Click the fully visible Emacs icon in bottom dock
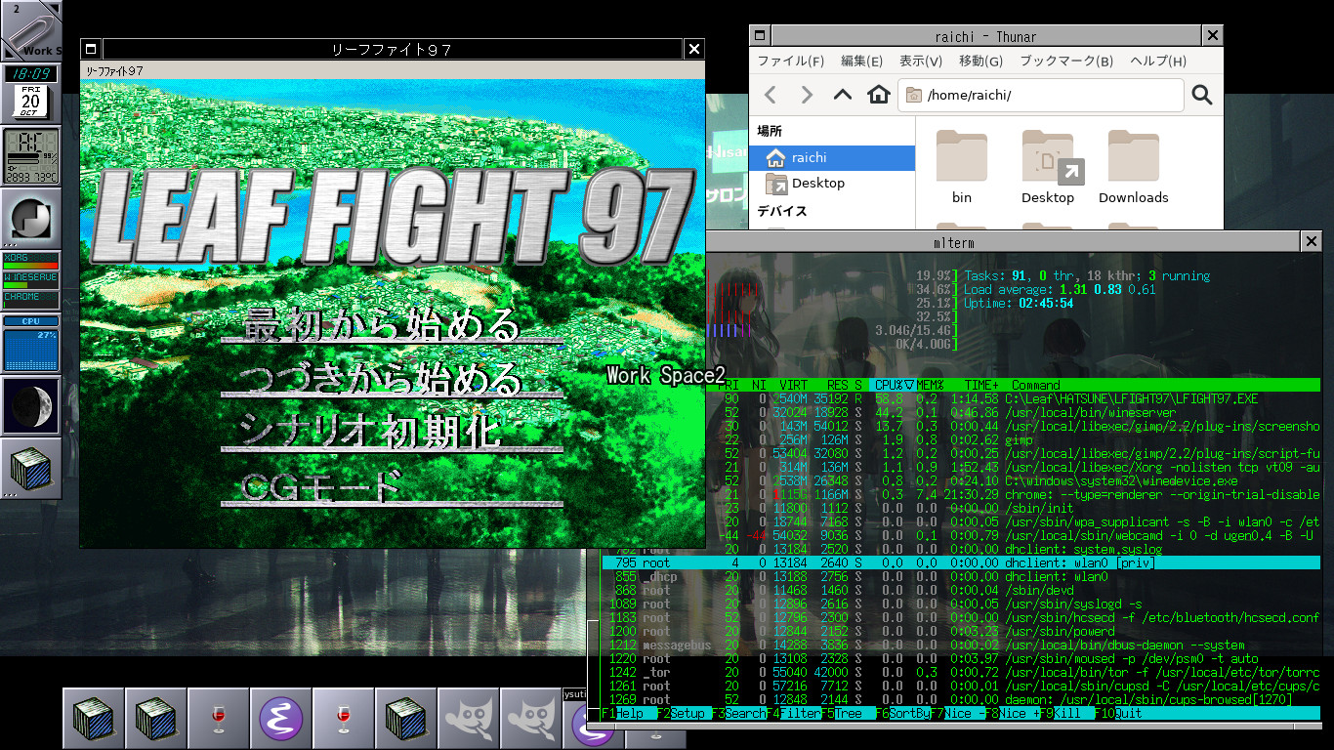This screenshot has height=750, width=1334. click(x=281, y=719)
